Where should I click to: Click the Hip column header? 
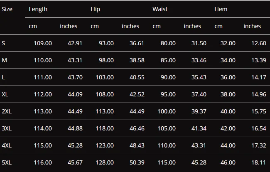click(x=95, y=9)
